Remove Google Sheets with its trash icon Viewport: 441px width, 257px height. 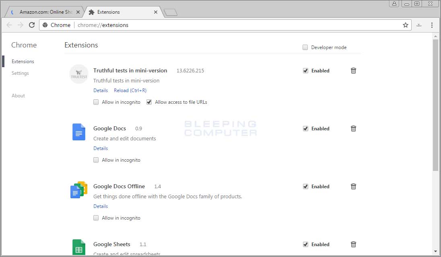[x=353, y=245]
